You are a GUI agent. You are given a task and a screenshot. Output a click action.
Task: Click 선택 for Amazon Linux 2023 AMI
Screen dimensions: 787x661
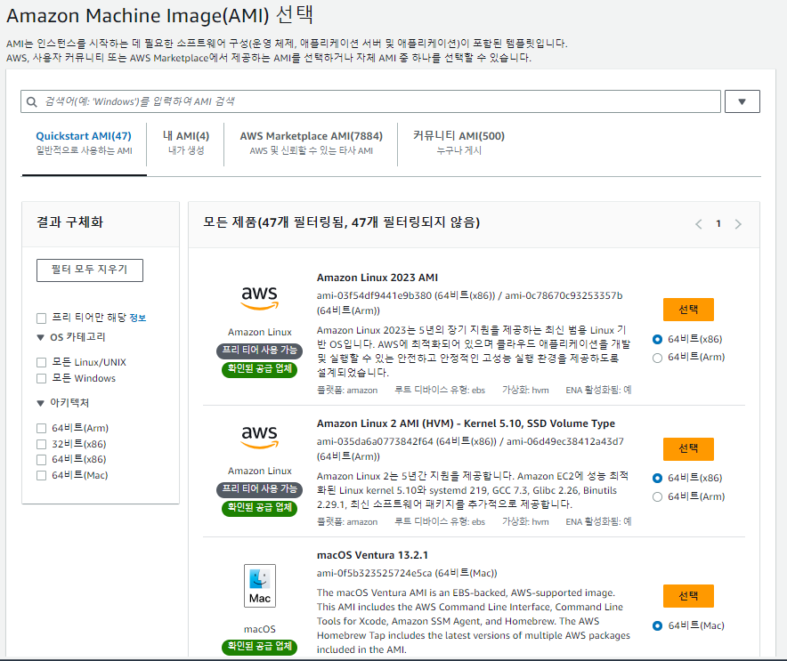(688, 310)
